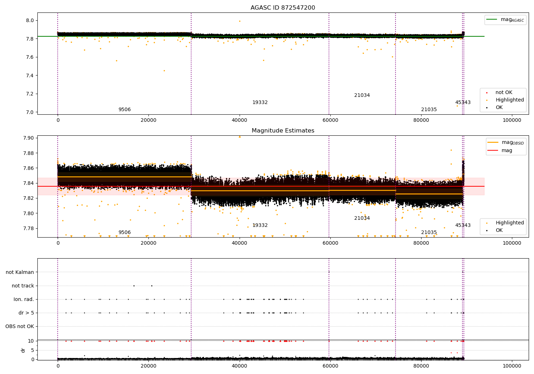The height and width of the screenshot is (374, 534).
Task: Click the 'not track' axis label
Action: pyautogui.click(x=23, y=286)
